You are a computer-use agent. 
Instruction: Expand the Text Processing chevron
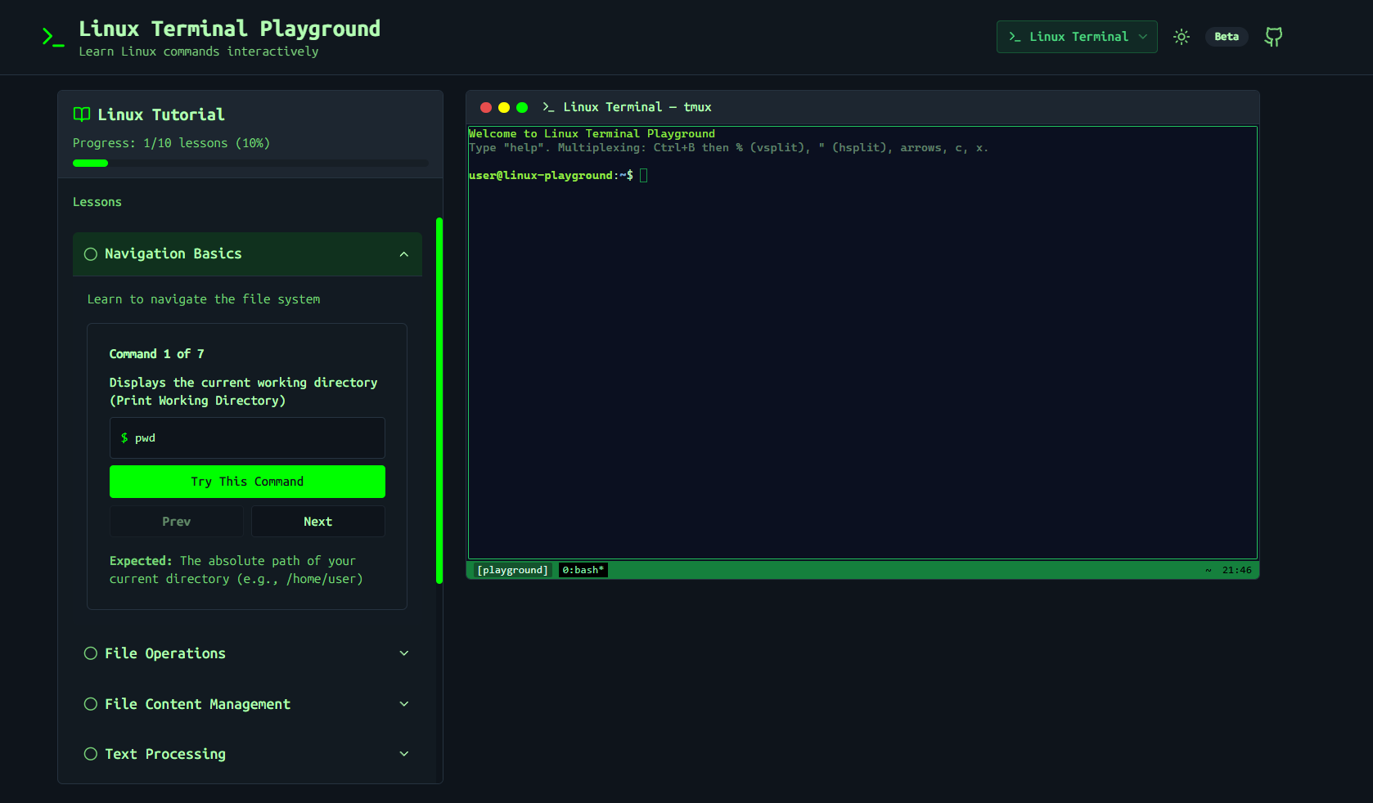click(404, 754)
